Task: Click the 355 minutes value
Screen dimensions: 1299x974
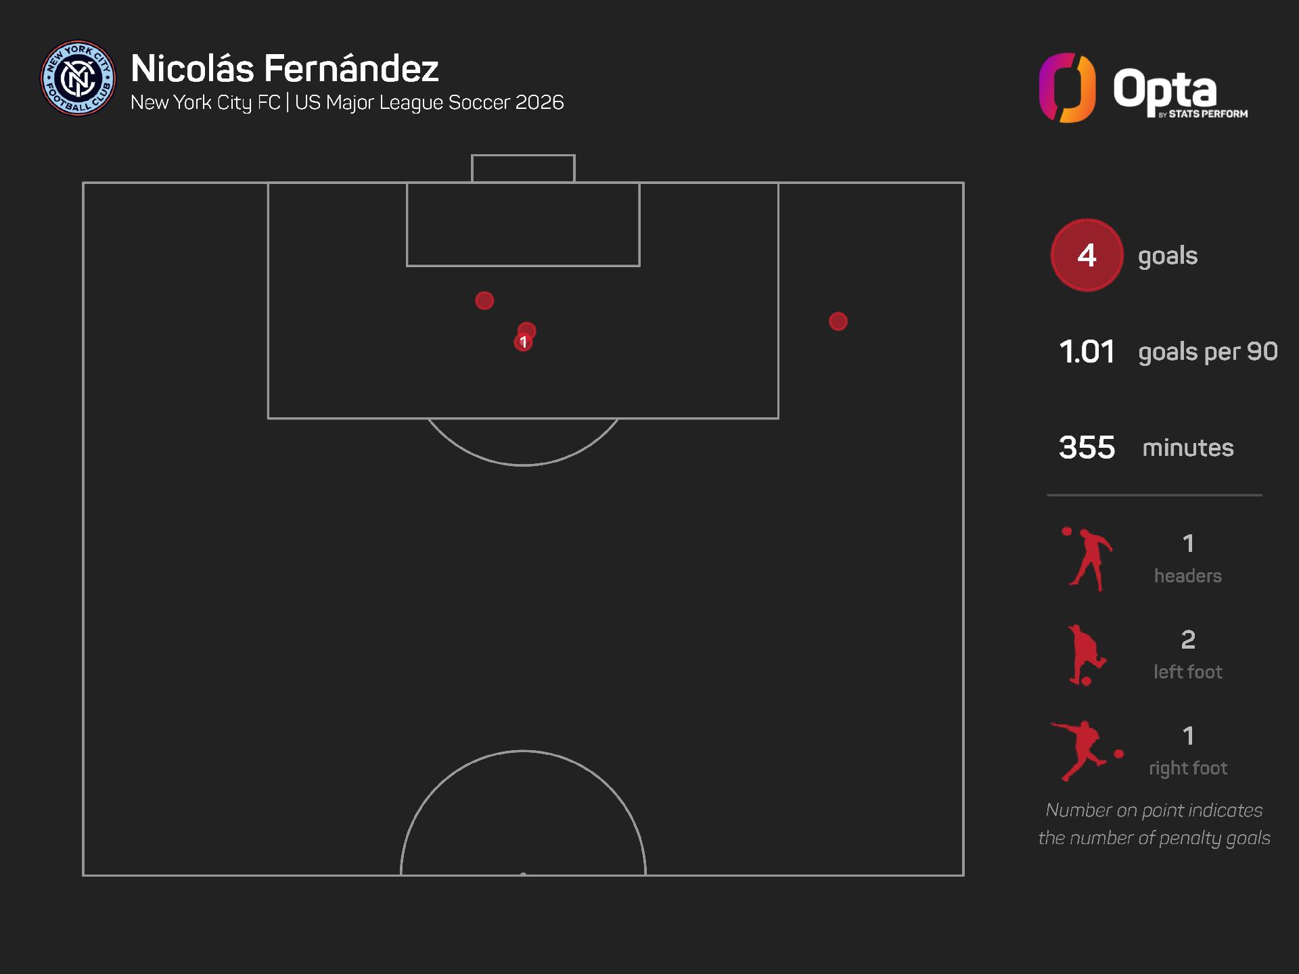Action: coord(1087,447)
